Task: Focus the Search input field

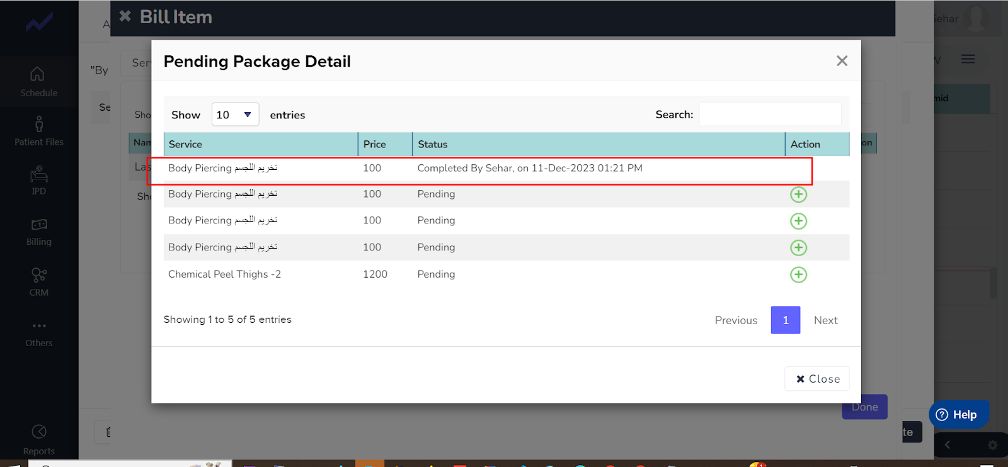Action: coord(770,115)
